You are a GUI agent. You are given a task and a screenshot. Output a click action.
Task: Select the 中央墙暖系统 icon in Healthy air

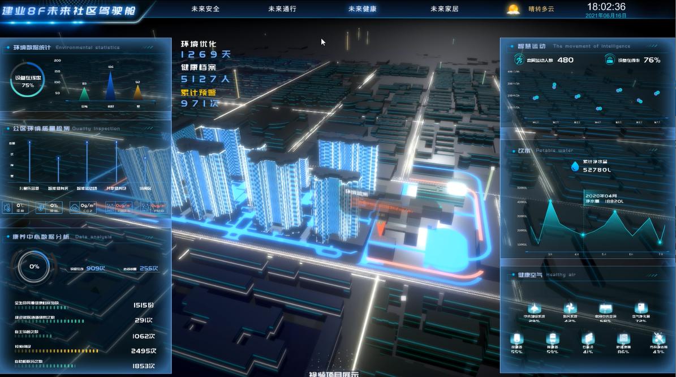point(534,307)
